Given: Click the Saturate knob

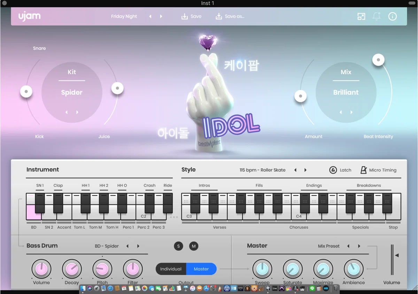Looking at the screenshot, I should point(293,269).
